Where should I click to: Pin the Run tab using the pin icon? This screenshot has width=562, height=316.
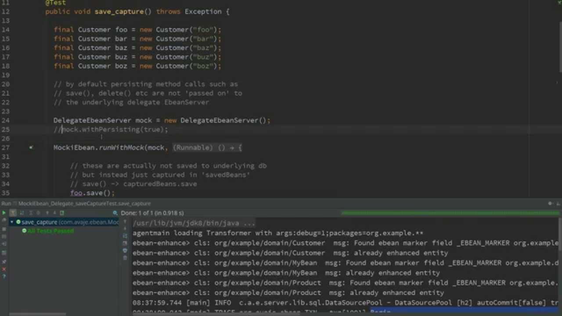[x=4, y=261]
